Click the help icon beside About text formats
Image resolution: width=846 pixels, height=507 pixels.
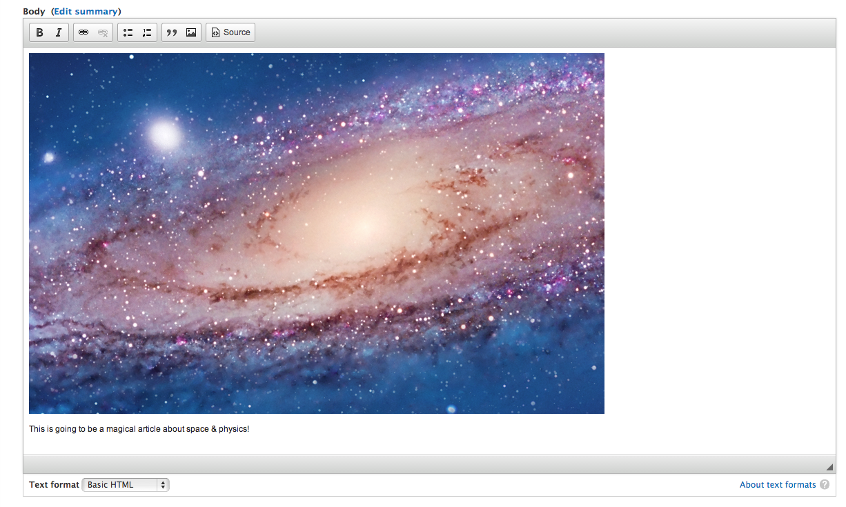[x=825, y=485]
